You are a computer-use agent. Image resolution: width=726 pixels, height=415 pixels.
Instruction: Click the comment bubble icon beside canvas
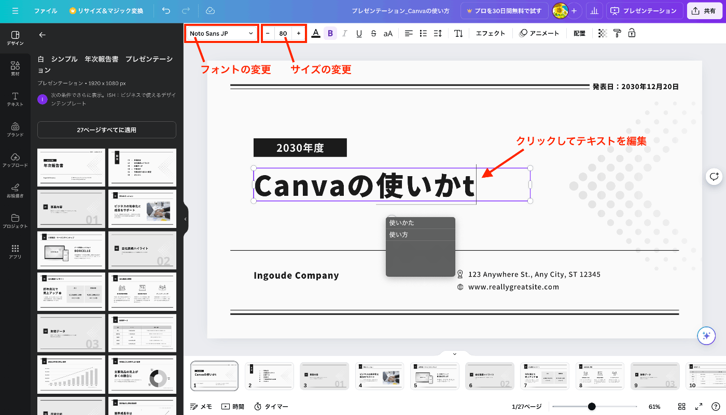(x=714, y=176)
